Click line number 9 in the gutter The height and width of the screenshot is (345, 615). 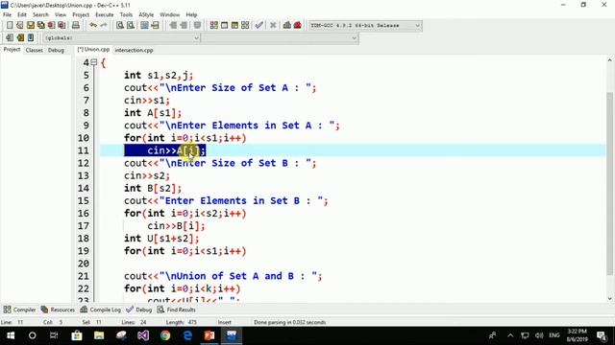pos(86,126)
